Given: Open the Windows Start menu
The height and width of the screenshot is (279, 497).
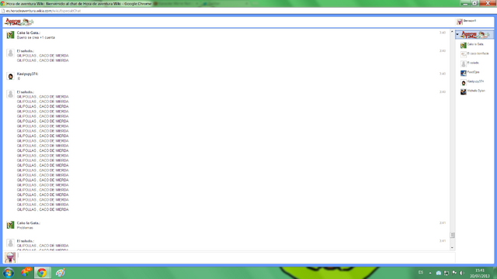Looking at the screenshot, I should 9,273.
